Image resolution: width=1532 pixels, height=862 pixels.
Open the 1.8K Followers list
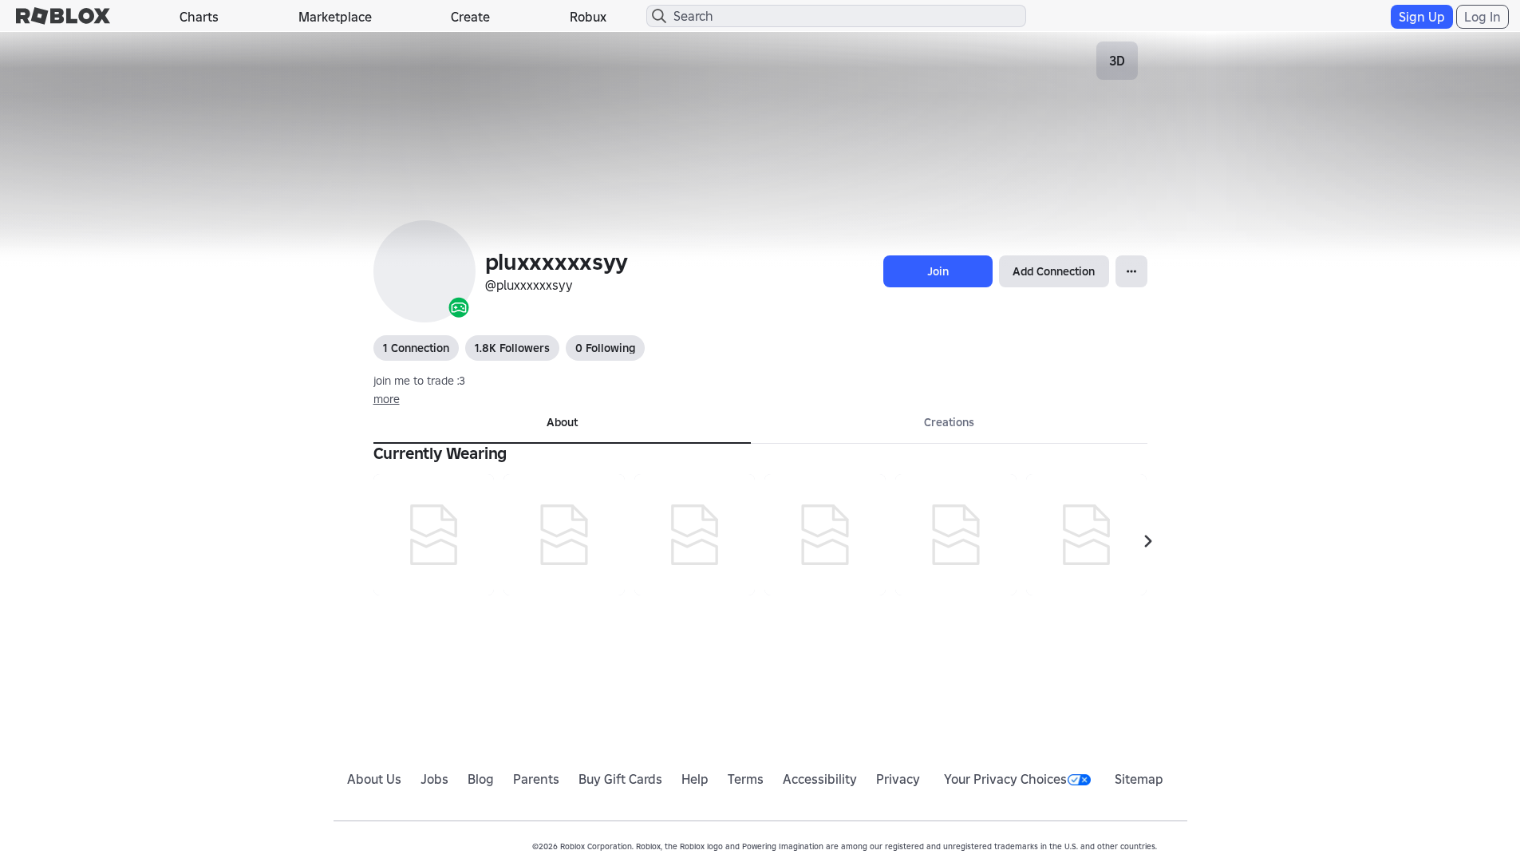pos(512,348)
